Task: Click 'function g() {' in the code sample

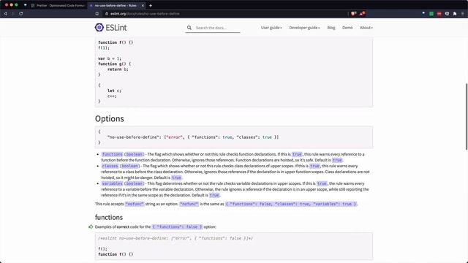Action: (115, 64)
